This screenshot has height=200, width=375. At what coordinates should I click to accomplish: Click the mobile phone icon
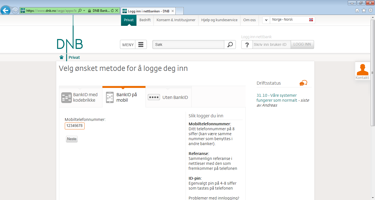110,98
